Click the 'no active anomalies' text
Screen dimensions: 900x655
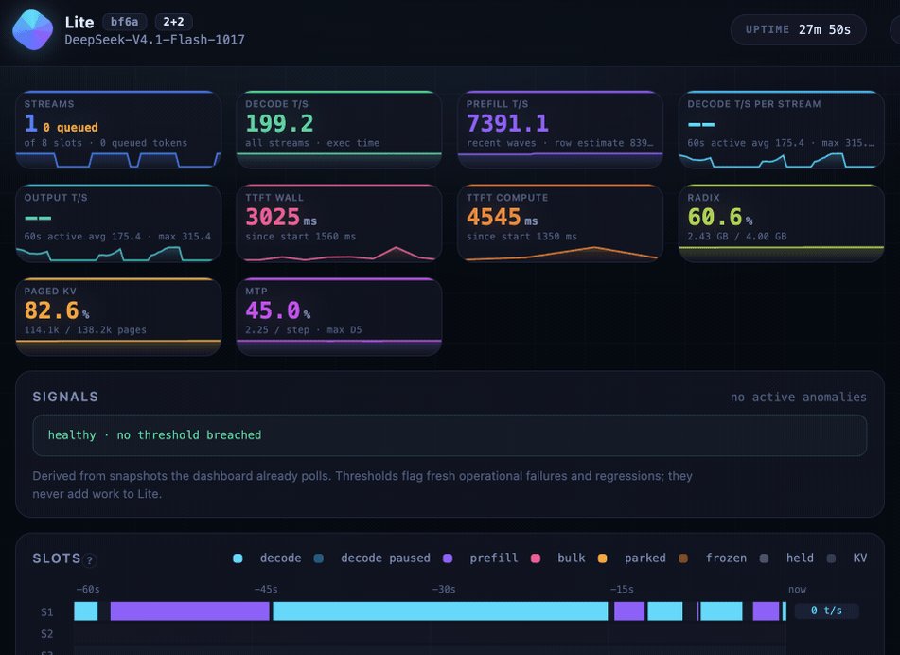pos(799,398)
